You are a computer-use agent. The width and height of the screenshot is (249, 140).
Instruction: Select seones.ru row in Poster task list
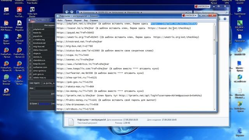pos(41,57)
